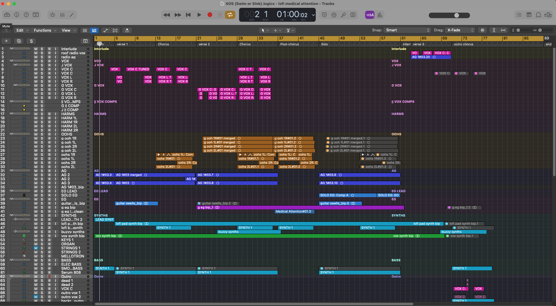
Task: Toggle waveform zoom button
Action: pos(483,30)
